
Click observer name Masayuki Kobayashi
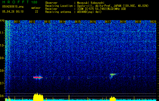[91, 3]
